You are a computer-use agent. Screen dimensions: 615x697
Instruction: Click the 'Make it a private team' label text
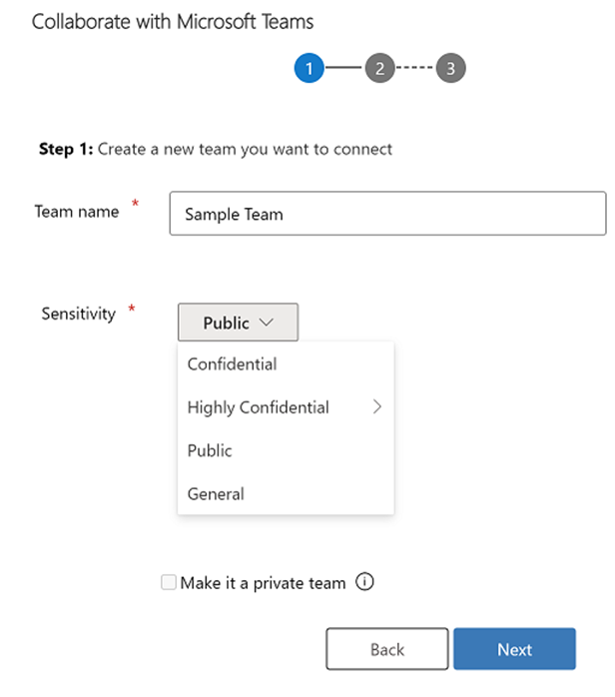pyautogui.click(x=263, y=583)
